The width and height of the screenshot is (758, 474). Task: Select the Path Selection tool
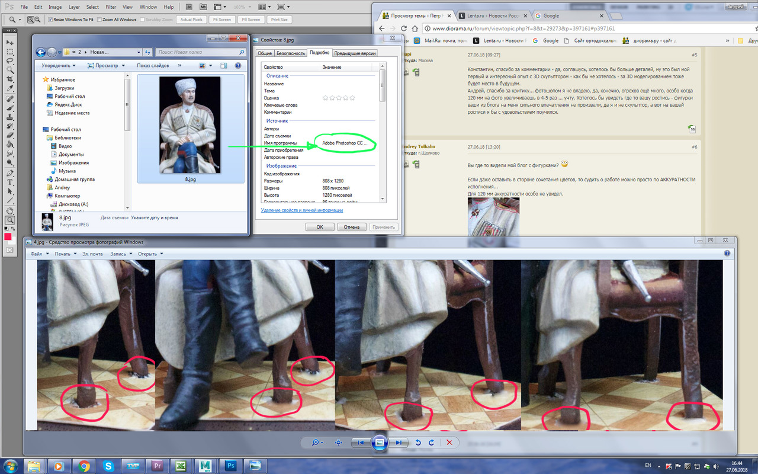click(x=9, y=191)
